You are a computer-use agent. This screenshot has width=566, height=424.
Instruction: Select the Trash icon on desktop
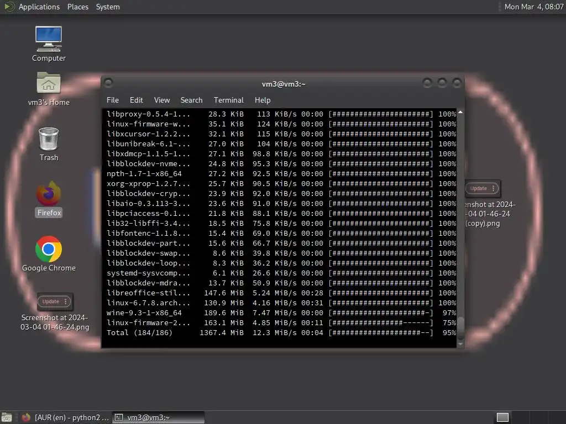click(x=49, y=144)
